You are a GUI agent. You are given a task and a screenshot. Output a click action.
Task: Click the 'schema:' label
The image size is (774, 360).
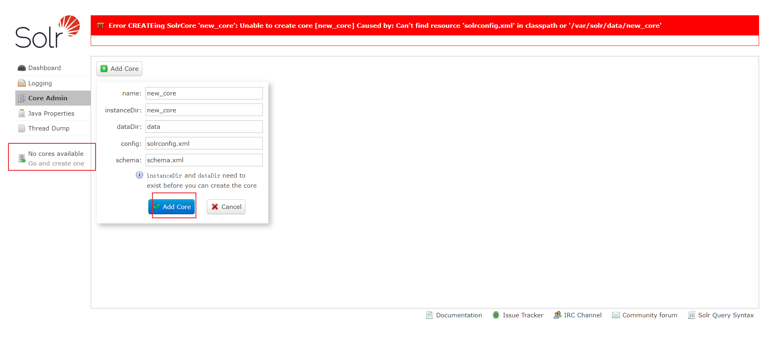point(129,160)
